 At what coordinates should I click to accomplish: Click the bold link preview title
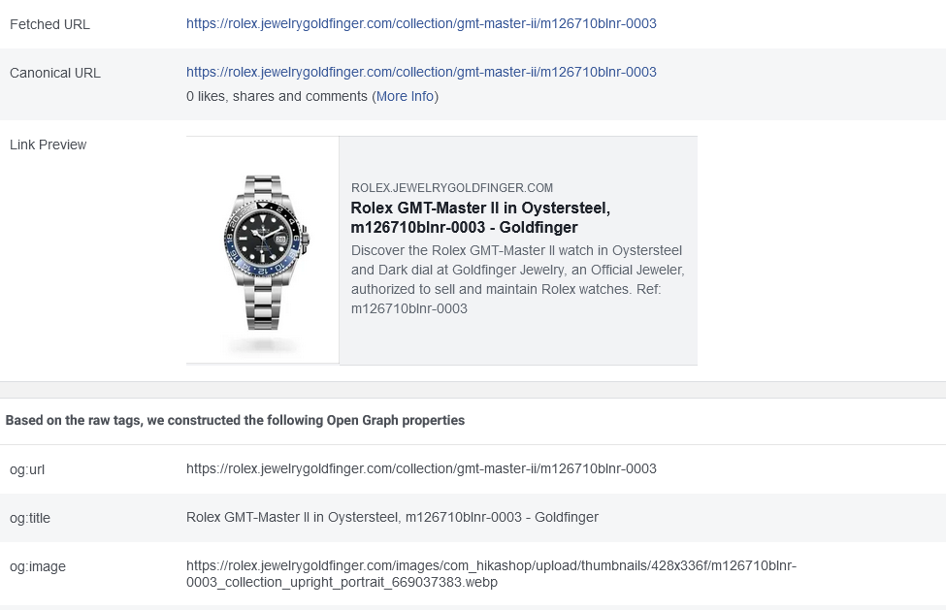pos(480,217)
